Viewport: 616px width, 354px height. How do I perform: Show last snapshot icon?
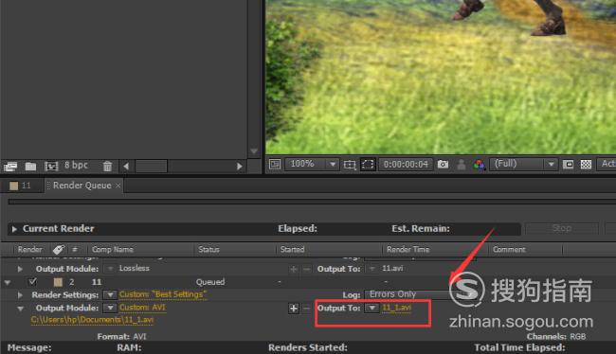coord(462,165)
